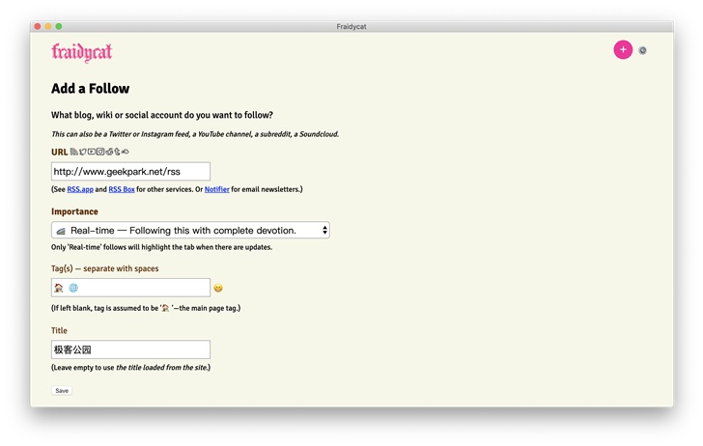Screen dimensions: 703x446
Task: Click the Fraidycat logo
Action: pyautogui.click(x=81, y=52)
